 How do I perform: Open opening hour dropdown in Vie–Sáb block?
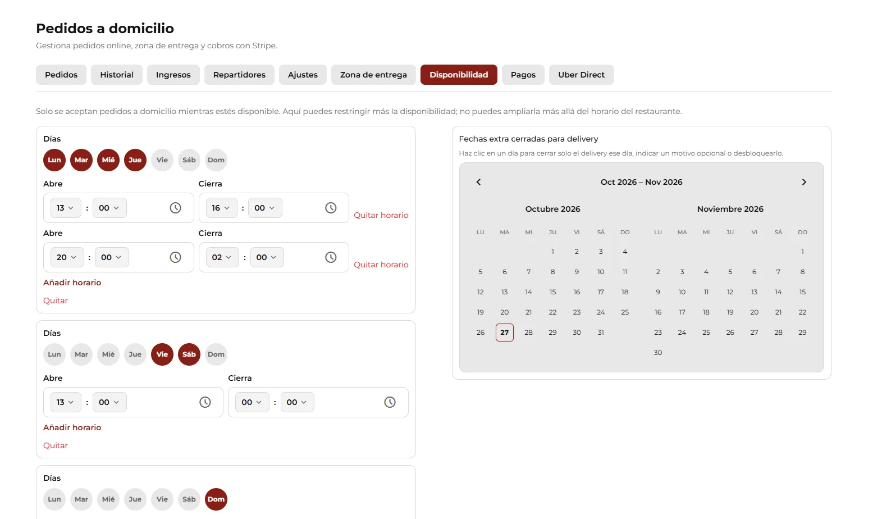coord(66,402)
